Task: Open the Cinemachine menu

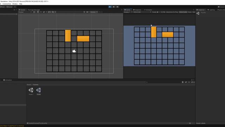Action: pos(7,4)
